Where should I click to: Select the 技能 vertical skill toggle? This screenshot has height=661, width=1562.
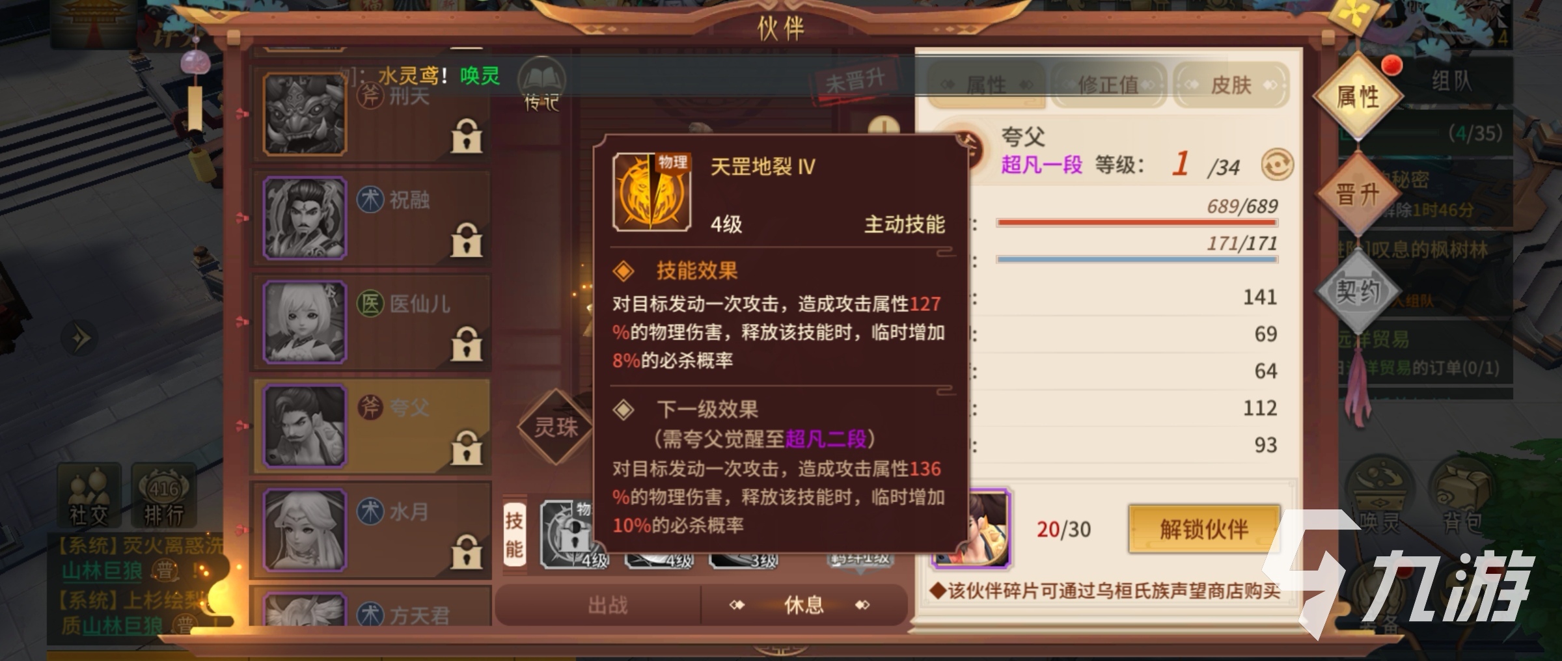(x=514, y=535)
